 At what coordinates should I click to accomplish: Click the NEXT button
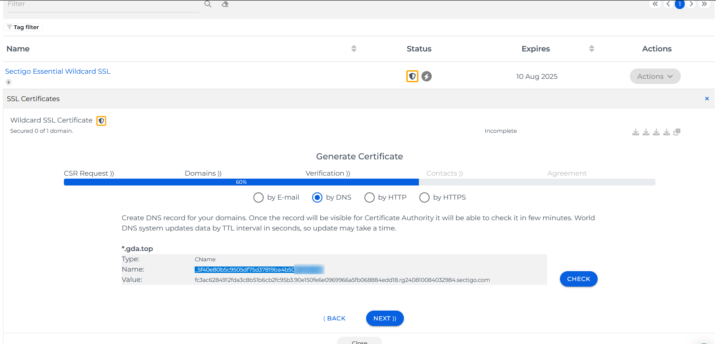(385, 318)
